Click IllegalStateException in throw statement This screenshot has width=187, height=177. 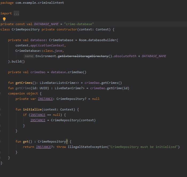coord(87,147)
